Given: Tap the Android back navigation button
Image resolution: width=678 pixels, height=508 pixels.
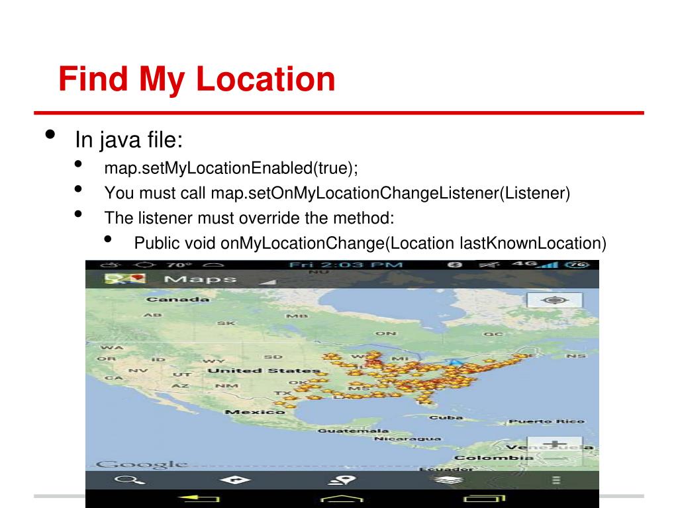Looking at the screenshot, I should (x=199, y=499).
